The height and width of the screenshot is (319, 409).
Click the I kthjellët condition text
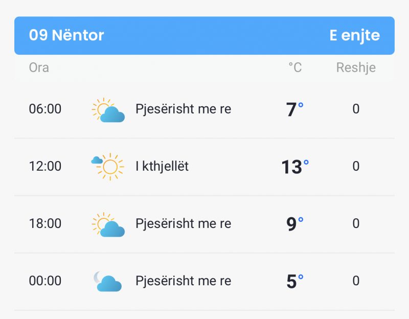coord(162,167)
